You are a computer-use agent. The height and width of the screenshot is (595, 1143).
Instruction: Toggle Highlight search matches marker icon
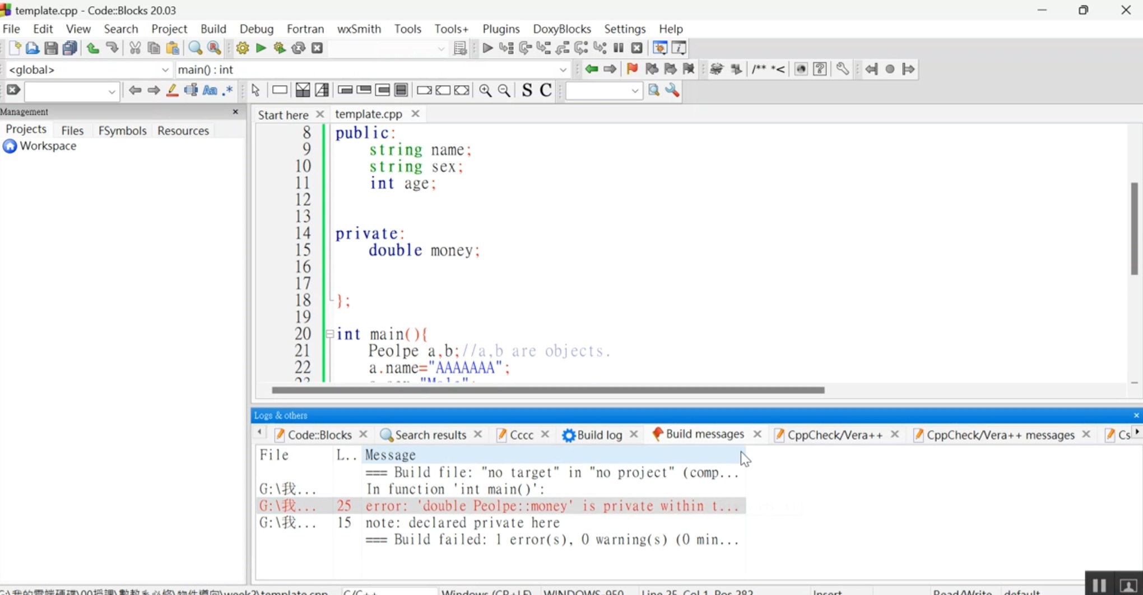(x=173, y=91)
